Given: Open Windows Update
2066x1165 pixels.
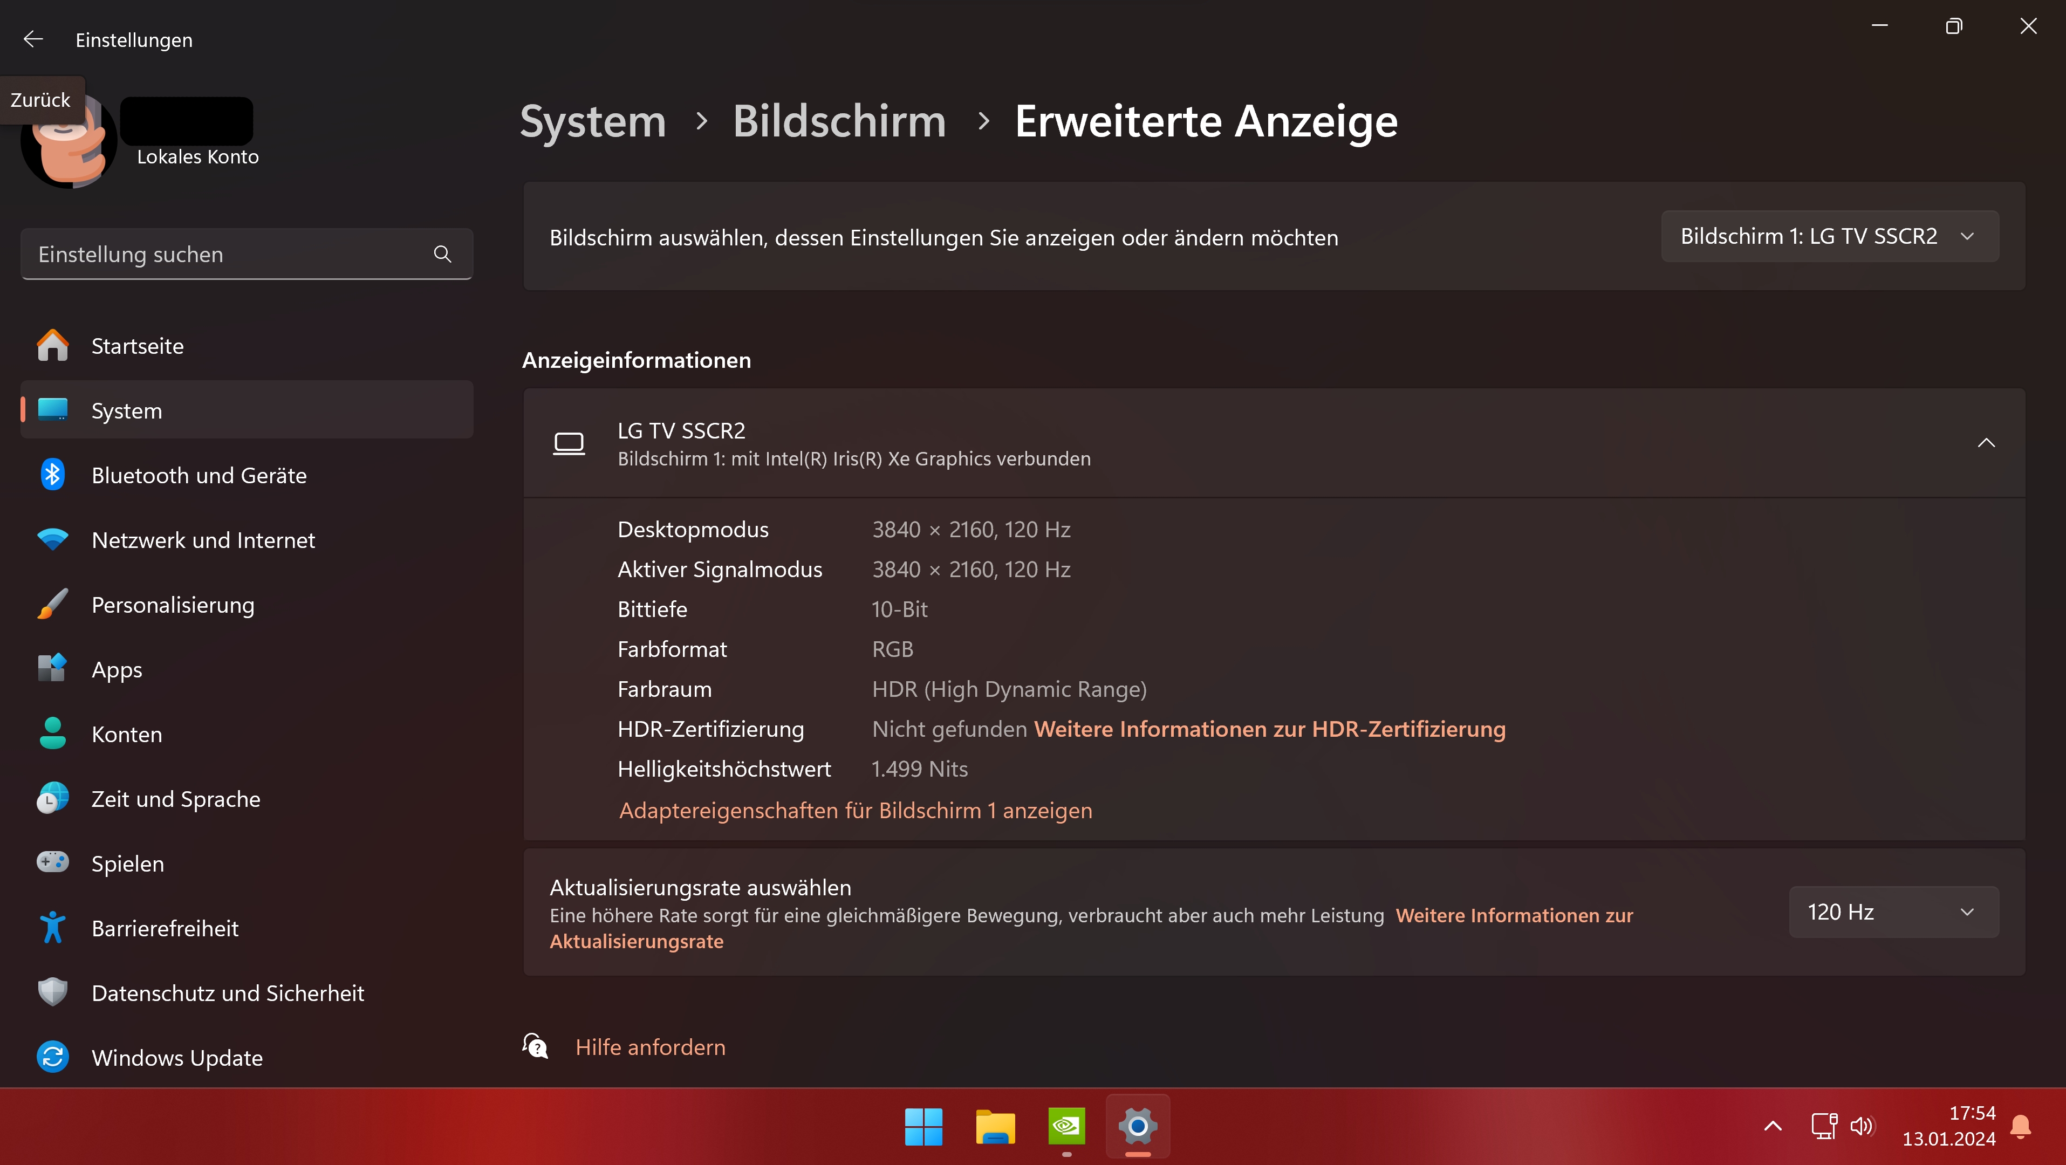Looking at the screenshot, I should (x=176, y=1058).
